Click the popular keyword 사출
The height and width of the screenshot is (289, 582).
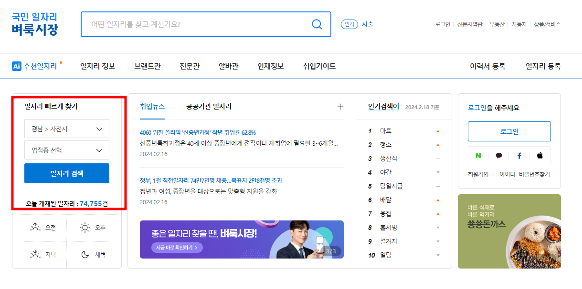368,24
